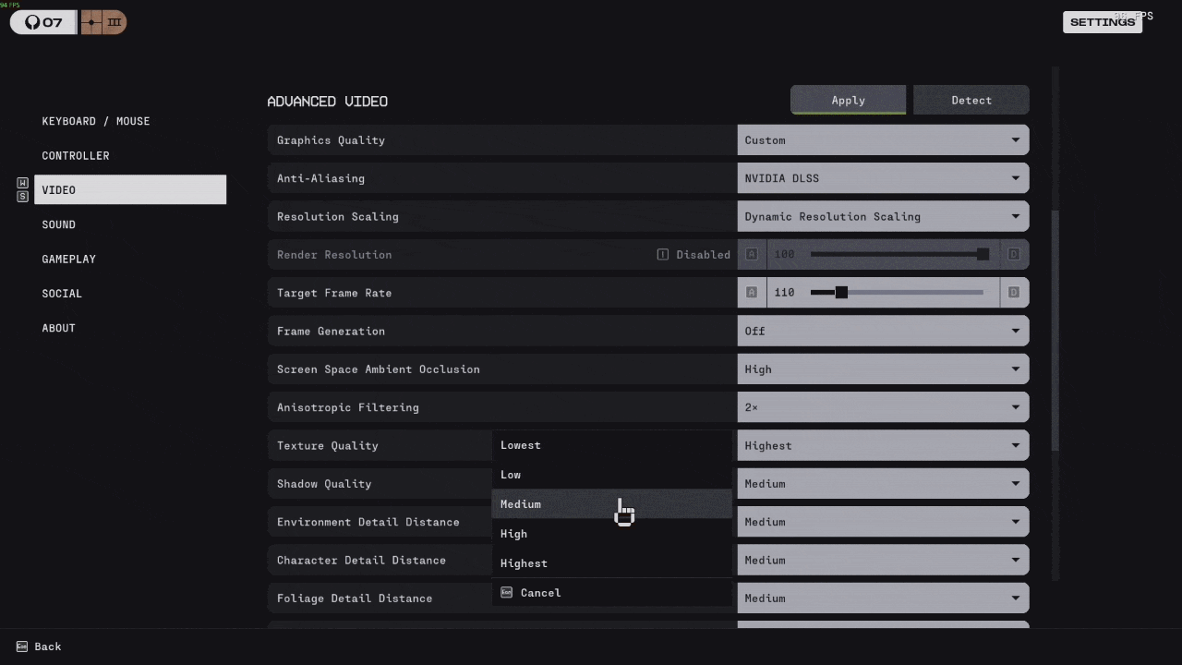The width and height of the screenshot is (1182, 665).
Task: Open Foliage Detail Distance dropdown
Action: click(883, 598)
